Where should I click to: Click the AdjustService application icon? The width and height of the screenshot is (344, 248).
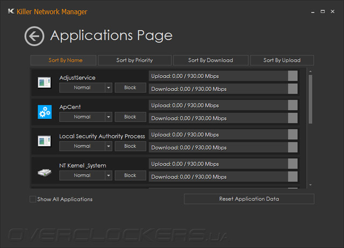(44, 82)
